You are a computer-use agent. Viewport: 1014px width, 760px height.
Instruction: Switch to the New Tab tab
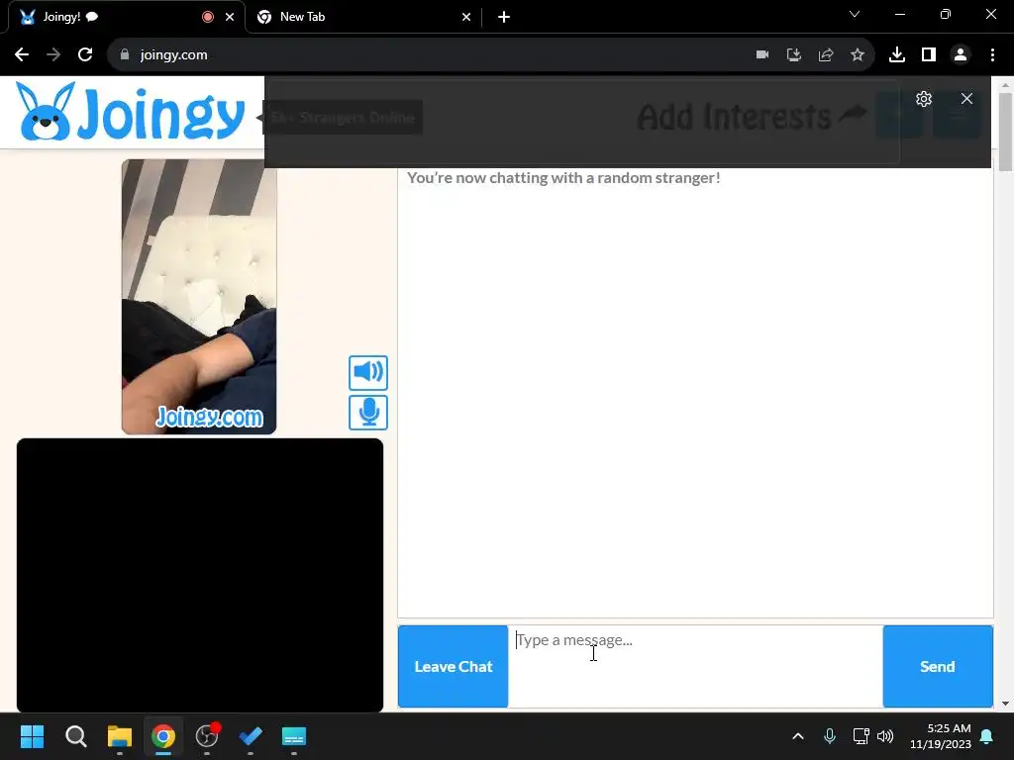[x=363, y=17]
